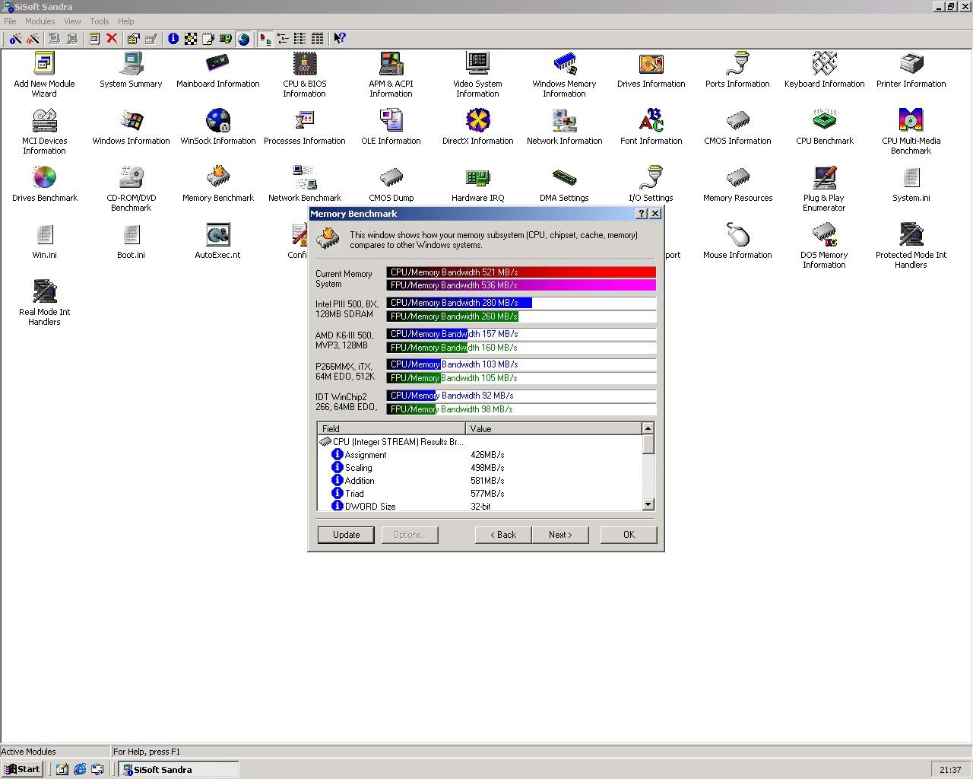Click the blue info toolbar icon
The width and height of the screenshot is (973, 779).
point(173,38)
